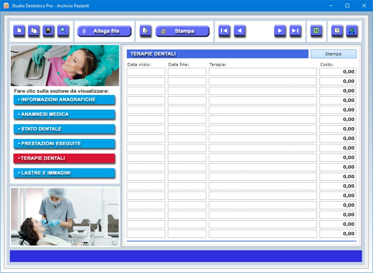Click the Terapie Dentali header text

point(153,54)
